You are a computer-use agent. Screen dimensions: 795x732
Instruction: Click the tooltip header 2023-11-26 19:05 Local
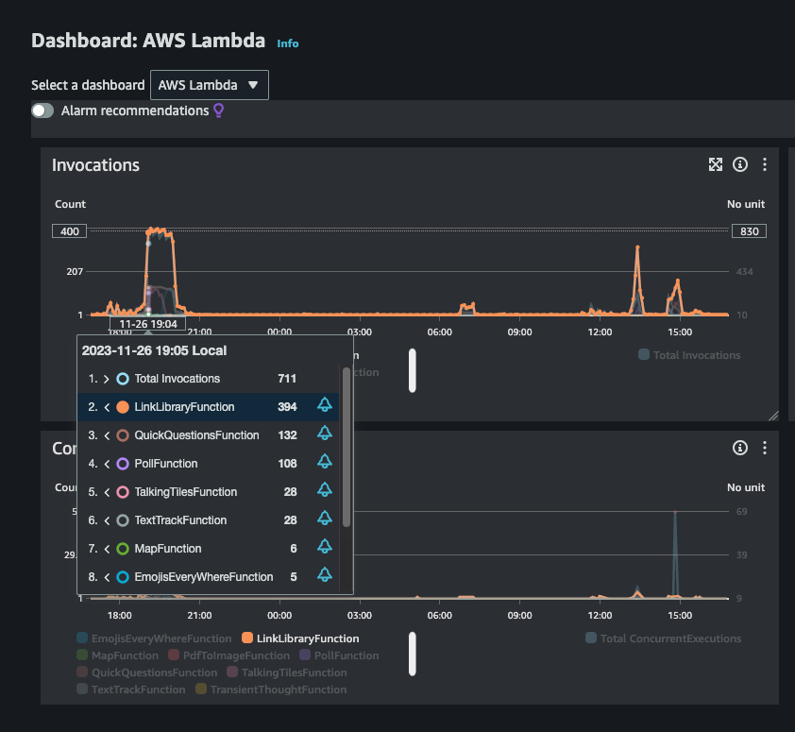pyautogui.click(x=154, y=350)
